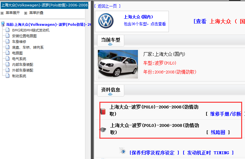Screen dimensions: 245x159
Task: Click the maintenance reset settings icon
Action: coord(123,151)
